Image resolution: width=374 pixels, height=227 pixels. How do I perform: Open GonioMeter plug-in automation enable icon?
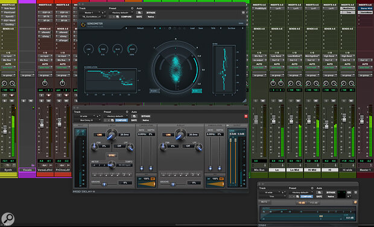(x=139, y=13)
